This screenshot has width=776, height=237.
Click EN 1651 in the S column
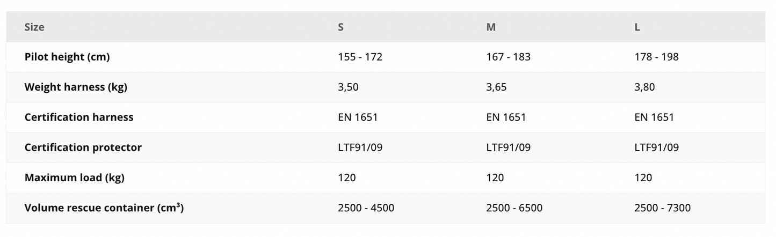(358, 117)
